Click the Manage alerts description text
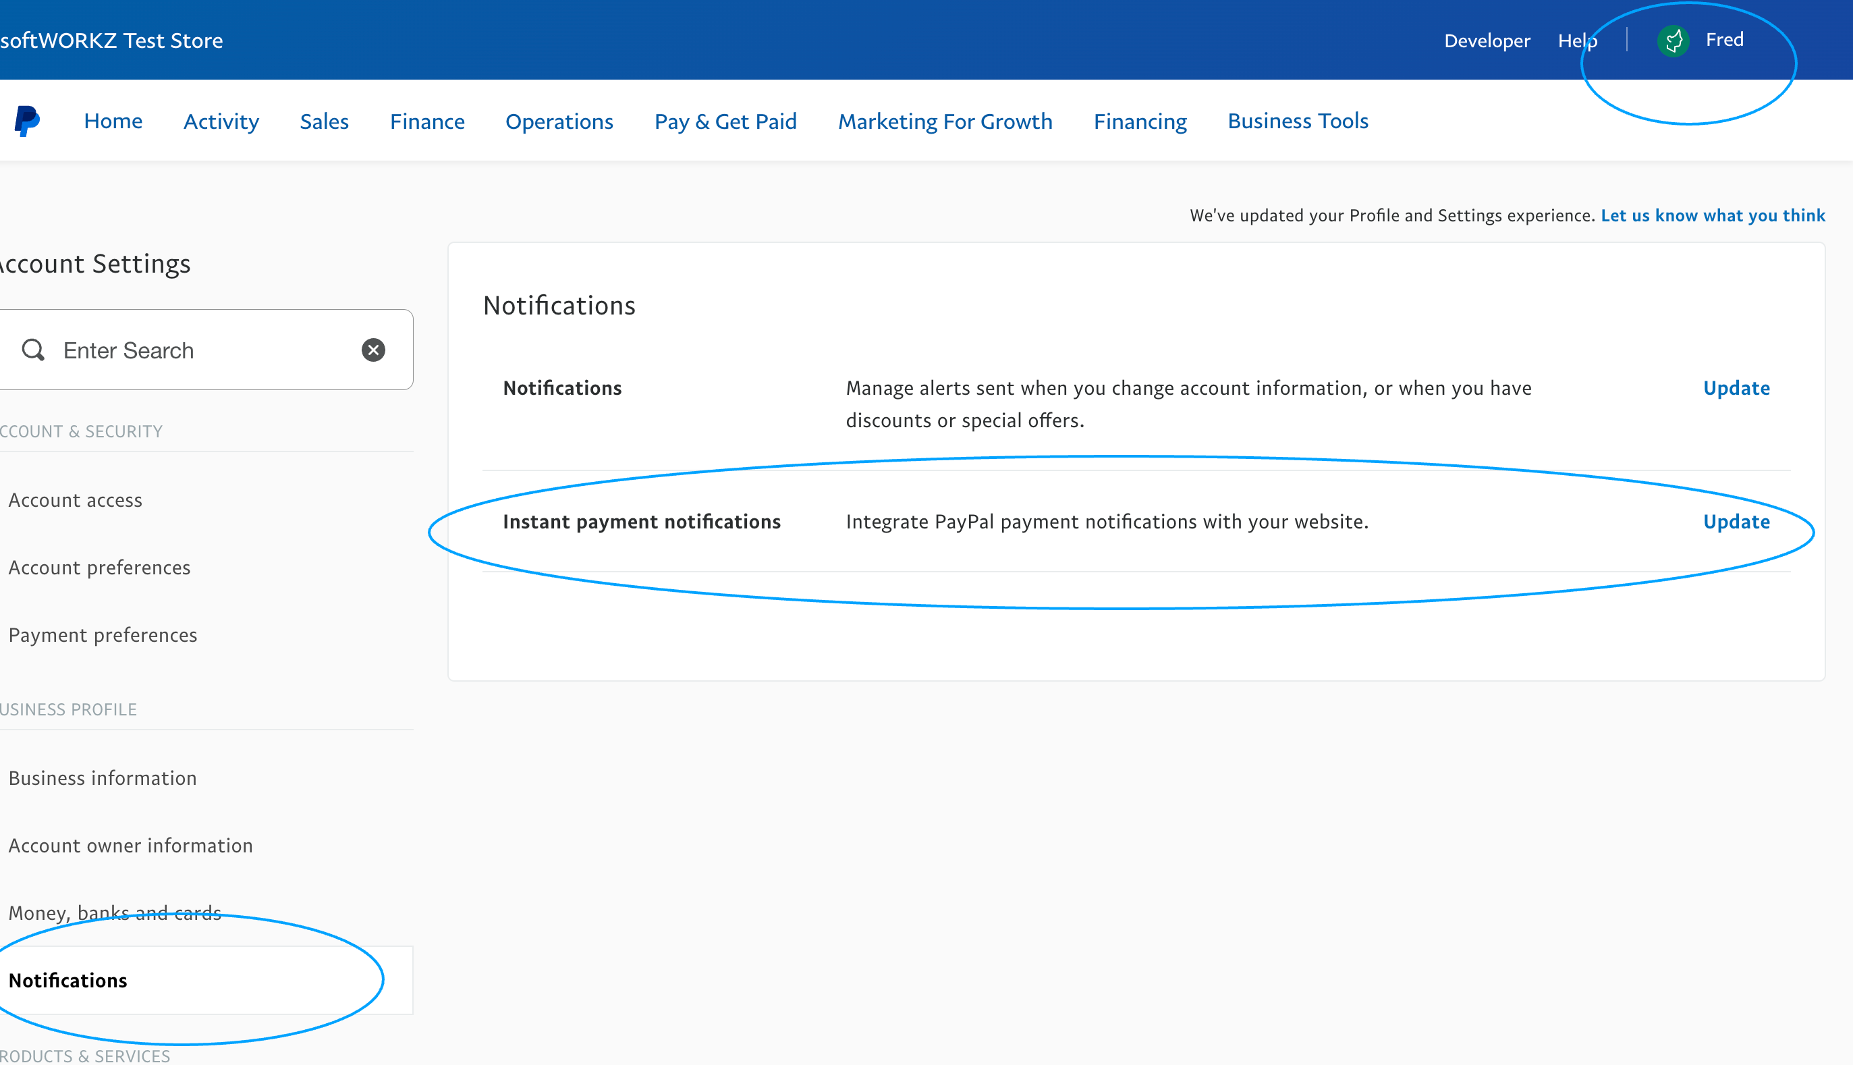 click(1188, 404)
